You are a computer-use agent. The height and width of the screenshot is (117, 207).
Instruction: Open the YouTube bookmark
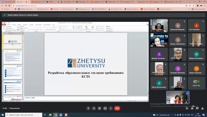(54, 9)
